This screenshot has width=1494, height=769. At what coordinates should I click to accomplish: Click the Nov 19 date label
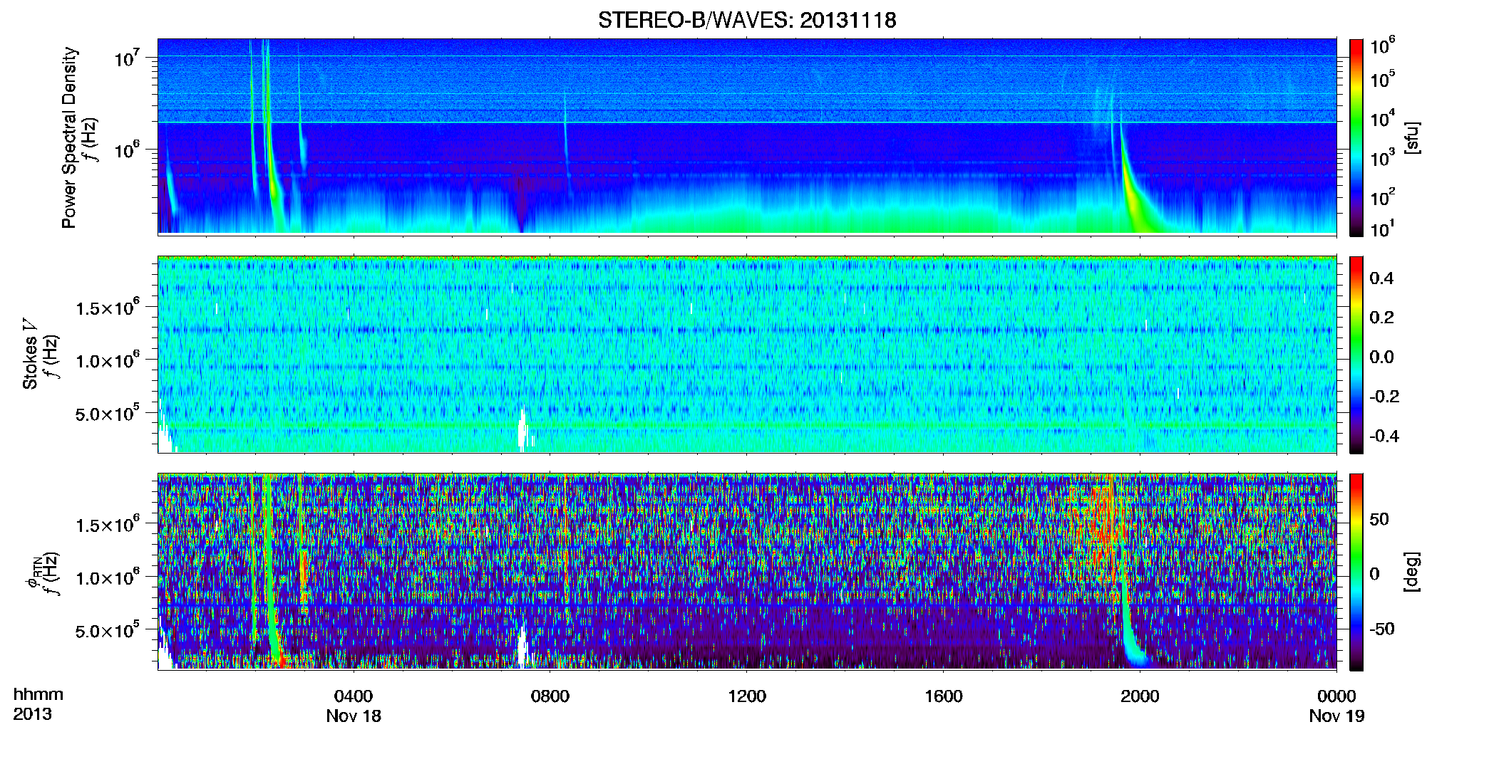point(1336,716)
